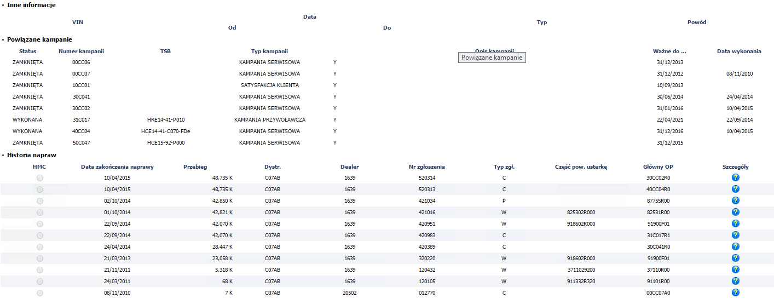Click part number 911332R320
774x304 pixels.
click(581, 282)
